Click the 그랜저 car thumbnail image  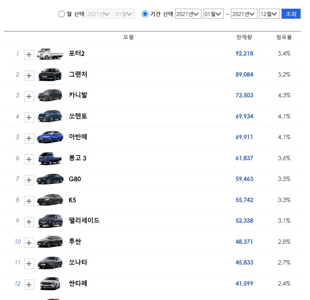tap(50, 75)
